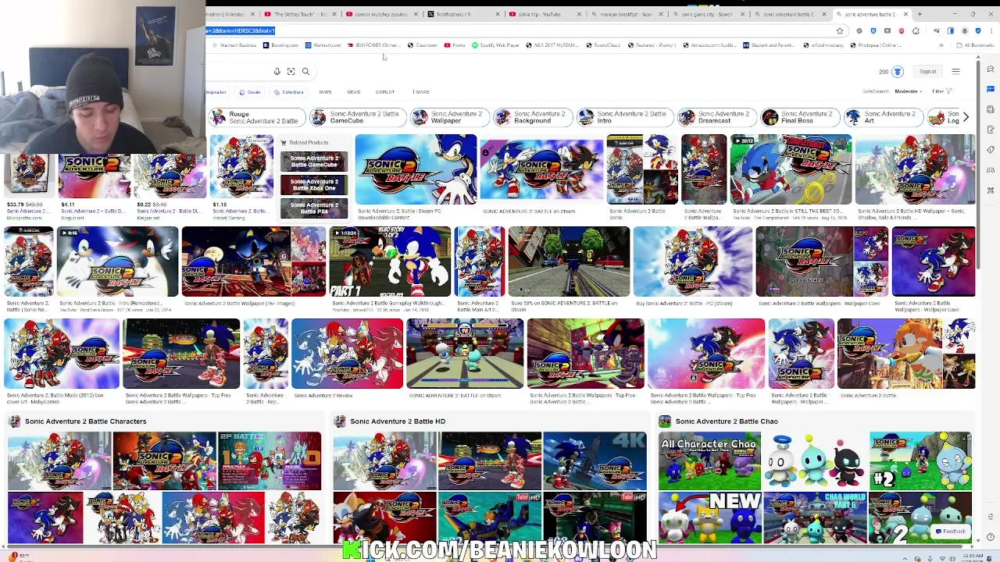Open SONIC ADVENTURE 2: BATTLE on Steam image
Viewport: 1000px width, 562px height.
[541, 170]
